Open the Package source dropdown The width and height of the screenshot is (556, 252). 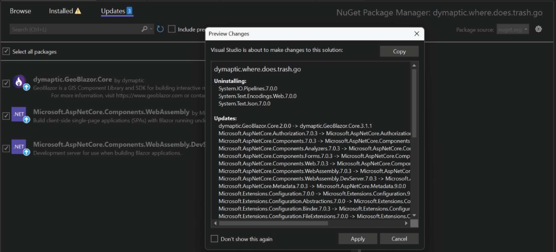(513, 29)
